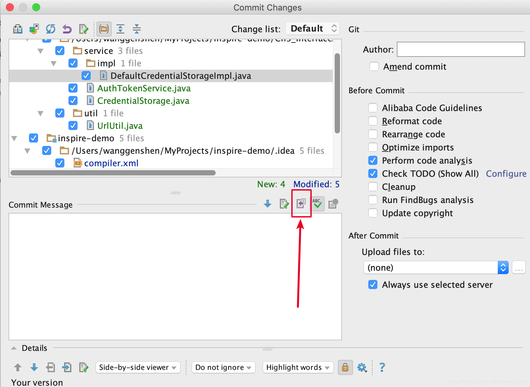The height and width of the screenshot is (387, 530).
Task: Click the horizontal scrollbar of file tree
Action: (113, 173)
